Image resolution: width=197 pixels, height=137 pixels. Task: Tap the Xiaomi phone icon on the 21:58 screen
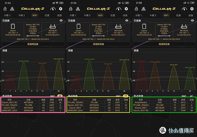144,26
